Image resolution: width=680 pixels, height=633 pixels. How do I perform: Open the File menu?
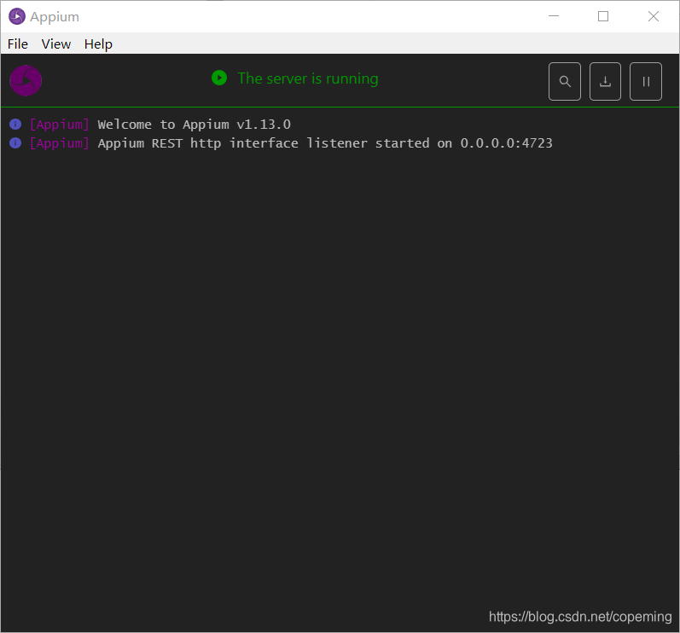point(18,44)
